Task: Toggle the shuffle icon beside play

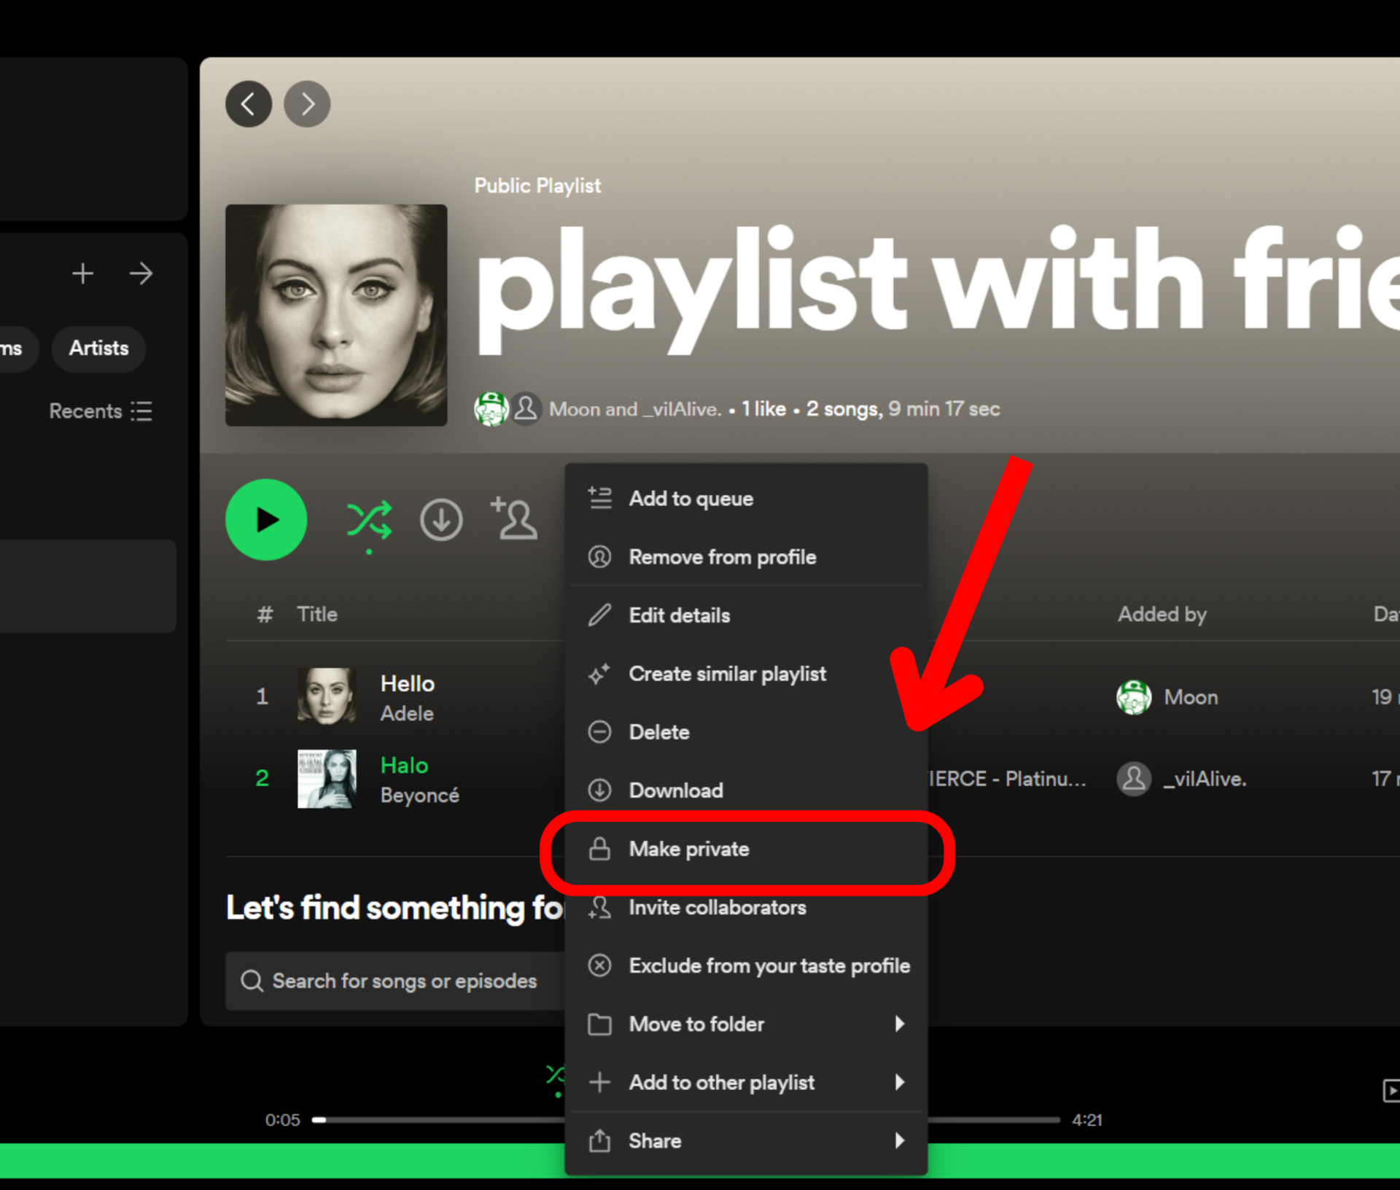Action: [369, 520]
